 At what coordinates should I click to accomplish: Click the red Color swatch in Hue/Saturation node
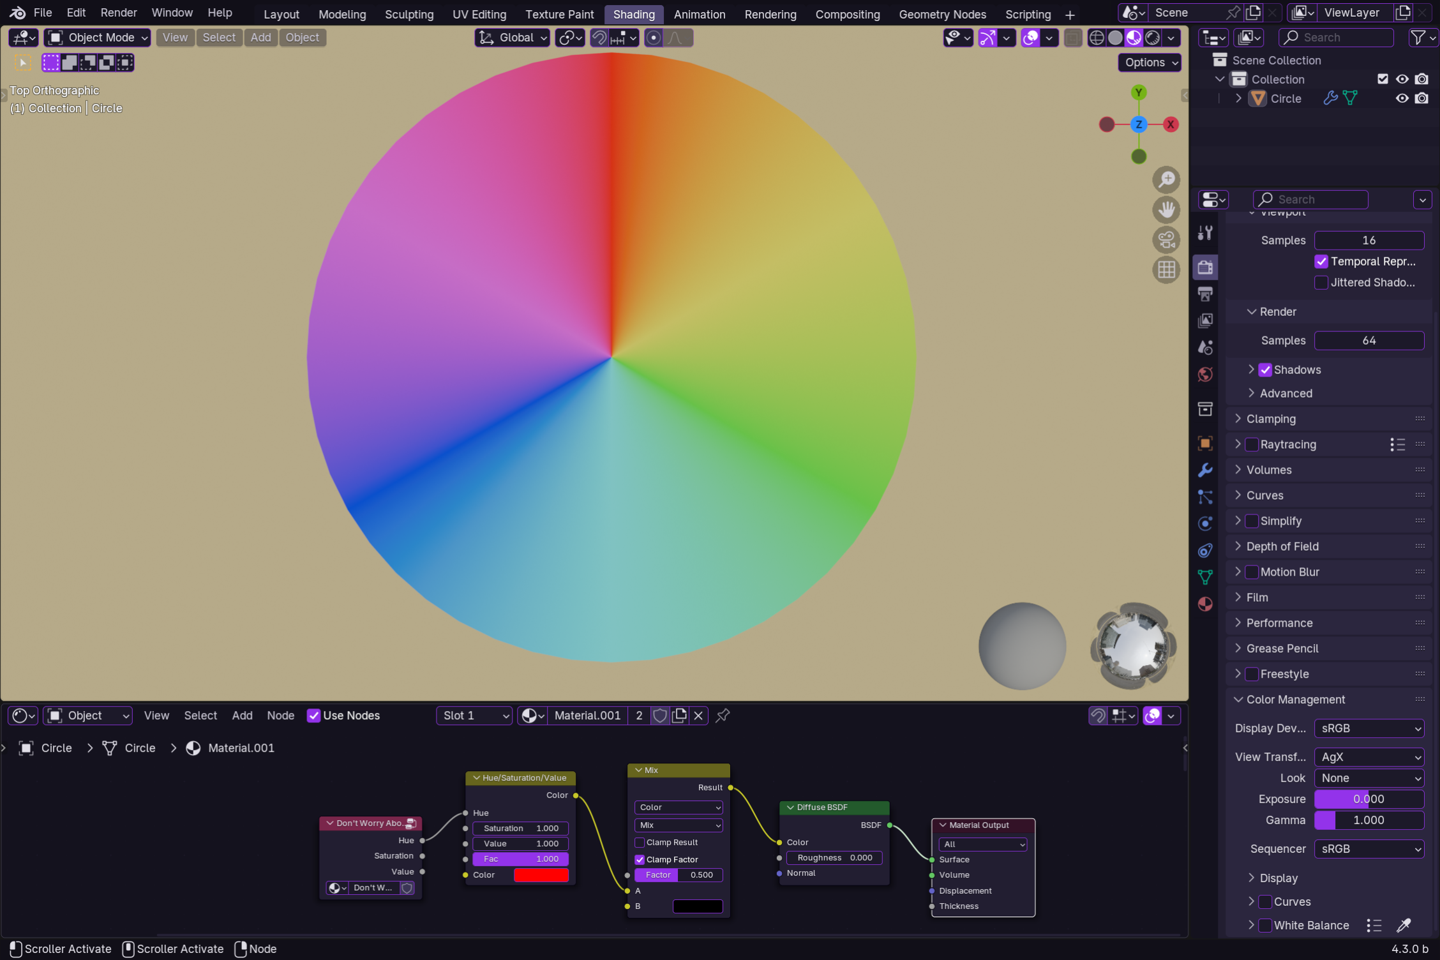(x=541, y=875)
